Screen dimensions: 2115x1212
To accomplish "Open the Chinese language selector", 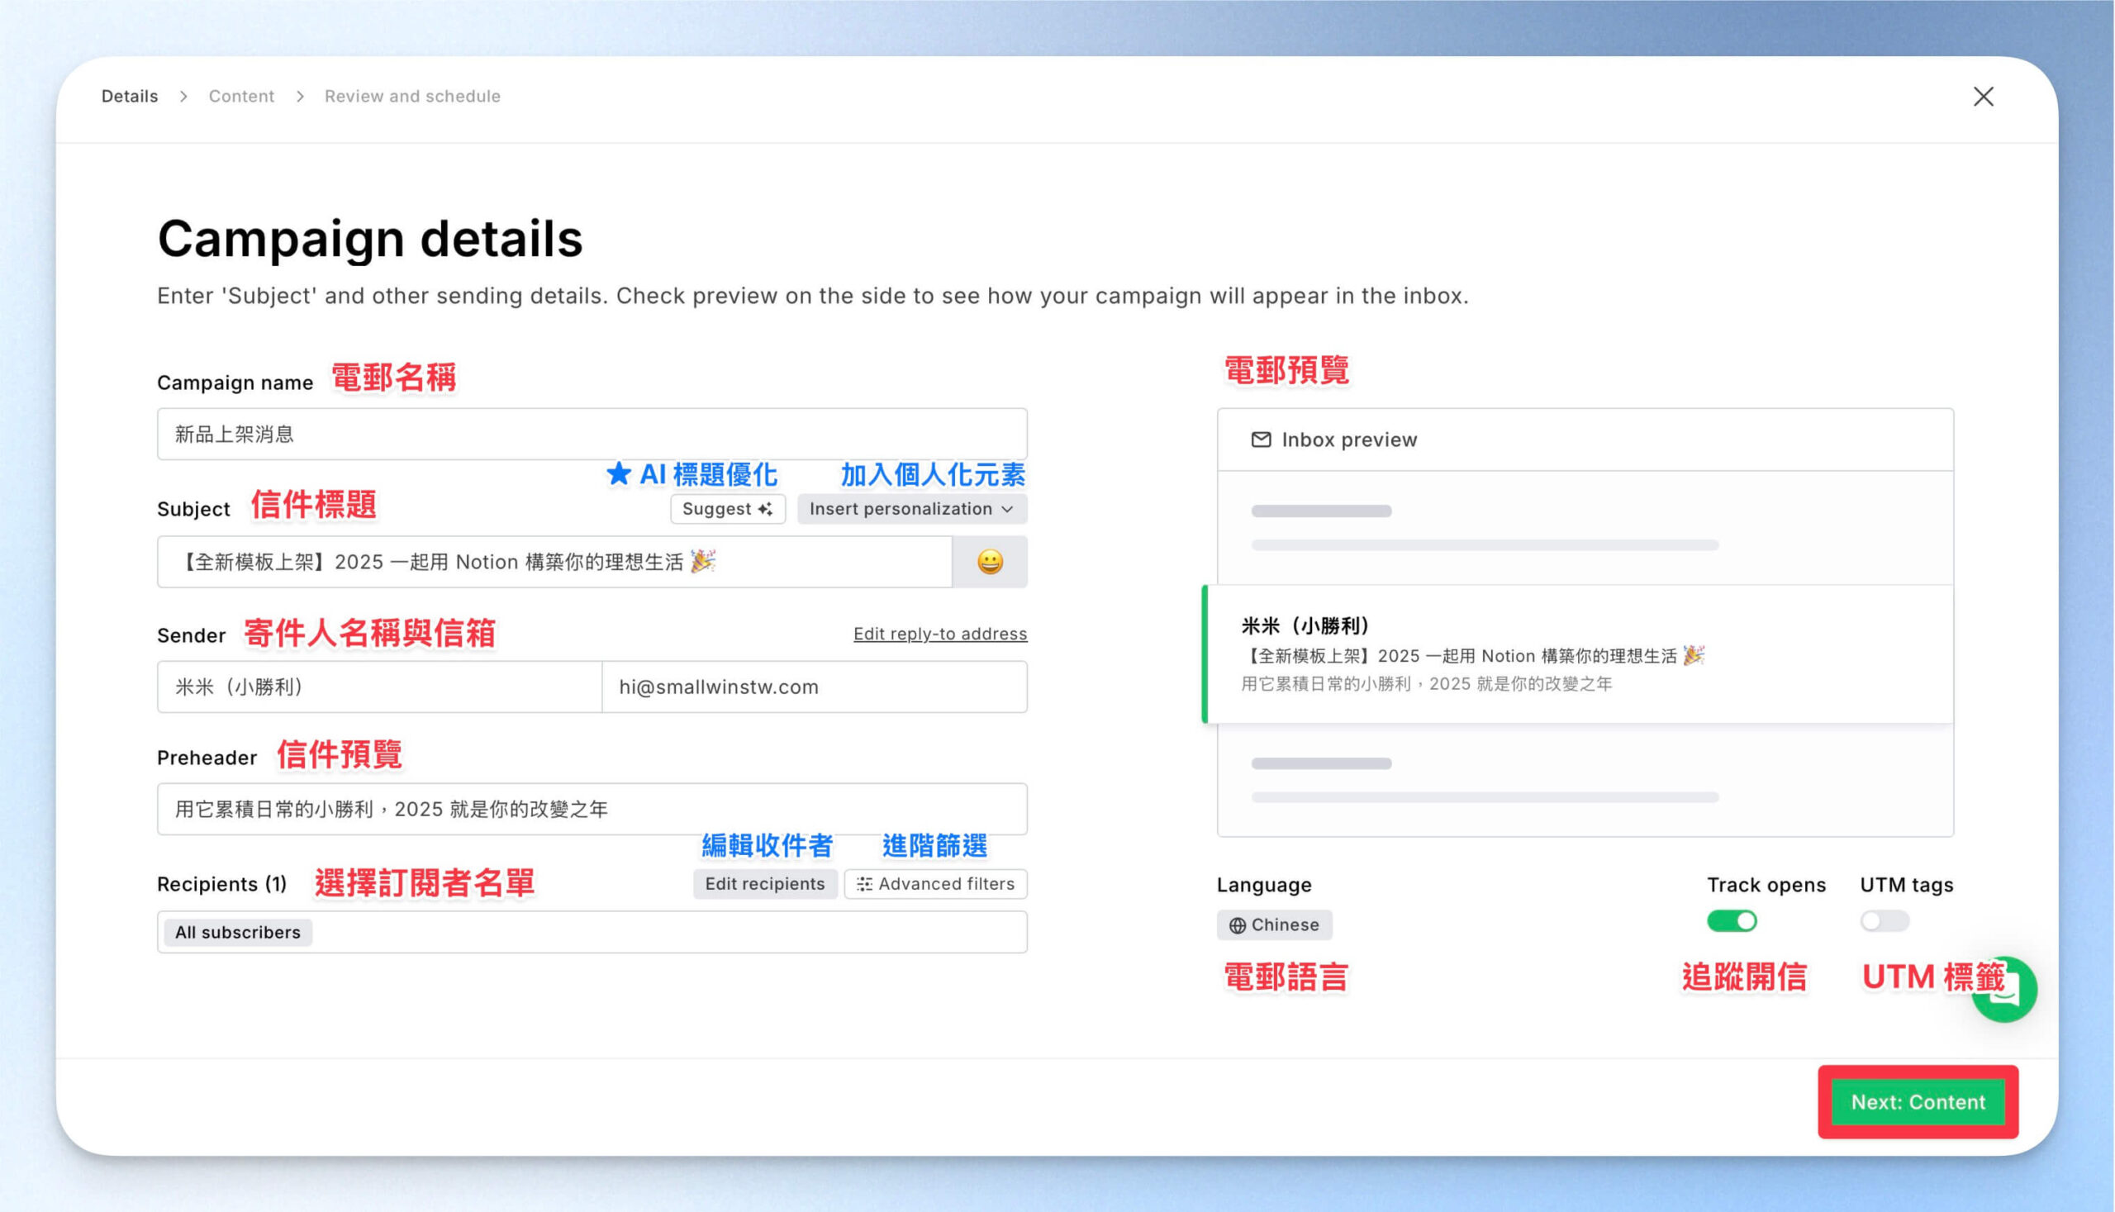I will pos(1273,924).
